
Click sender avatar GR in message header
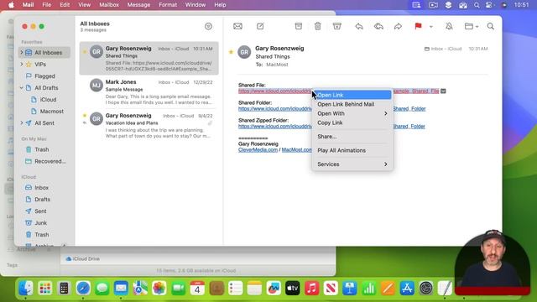point(244,52)
